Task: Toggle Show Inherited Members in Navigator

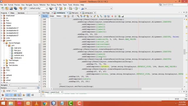Action: pos(3,95)
